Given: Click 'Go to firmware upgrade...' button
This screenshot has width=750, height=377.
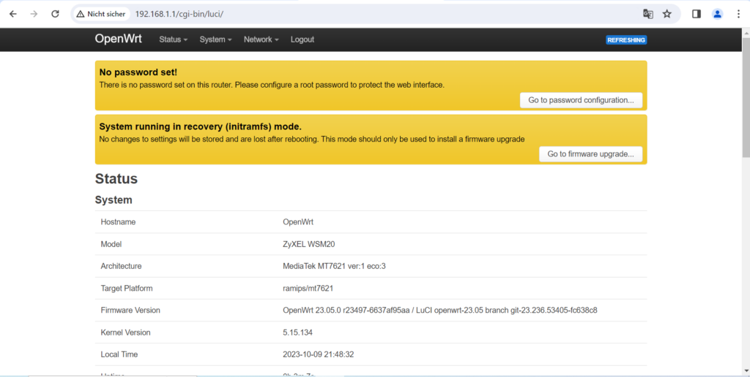Looking at the screenshot, I should click(591, 154).
